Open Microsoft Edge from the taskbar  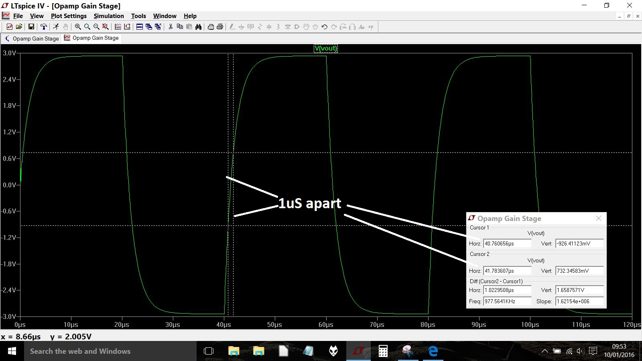433,351
